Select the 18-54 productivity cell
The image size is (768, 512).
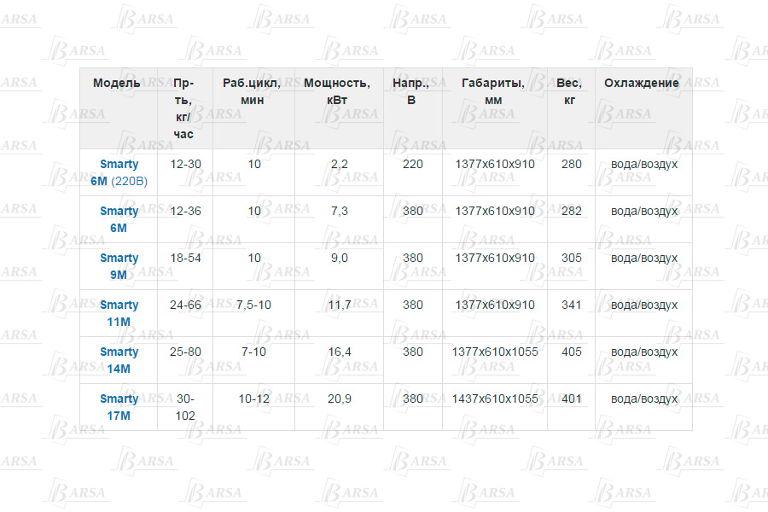[x=185, y=258]
